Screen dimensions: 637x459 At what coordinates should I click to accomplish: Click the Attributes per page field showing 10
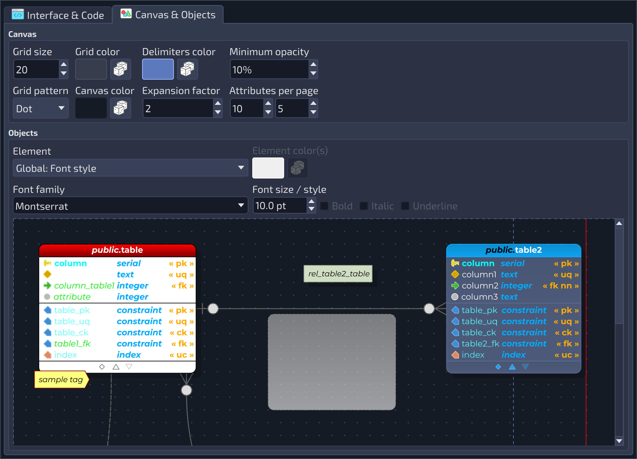(247, 108)
